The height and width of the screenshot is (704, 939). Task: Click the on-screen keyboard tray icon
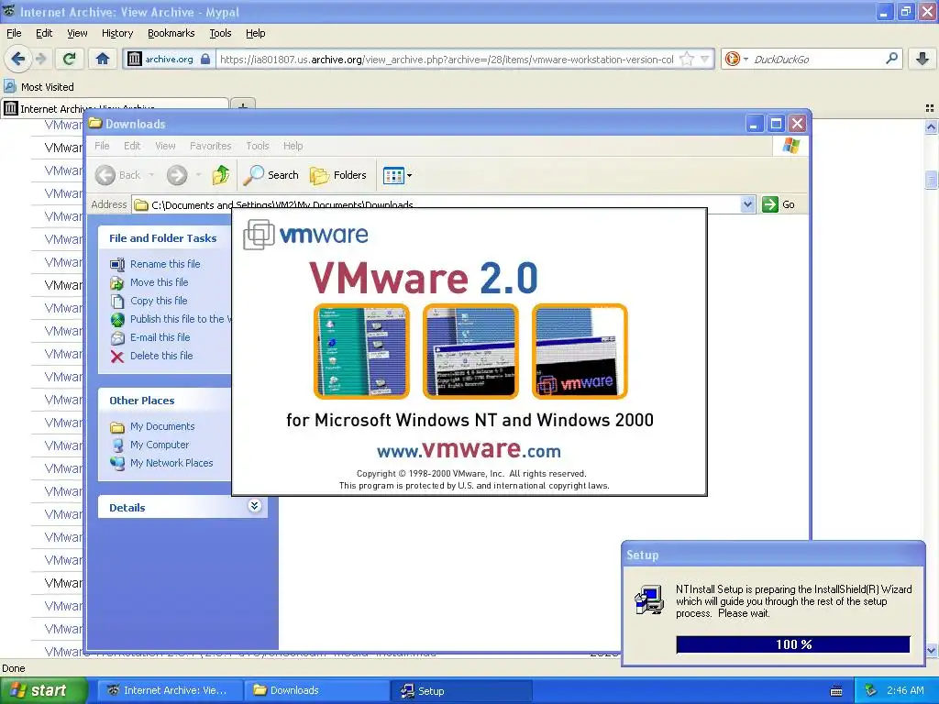836,691
